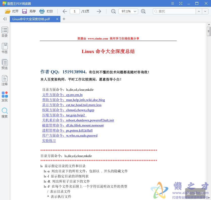Switch to the 预览 (preview) panel
Image resolution: width=211 pixels, height=200 pixels.
coord(5,64)
